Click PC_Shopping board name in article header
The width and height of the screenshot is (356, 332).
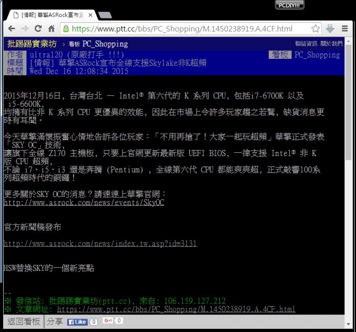coord(317,55)
